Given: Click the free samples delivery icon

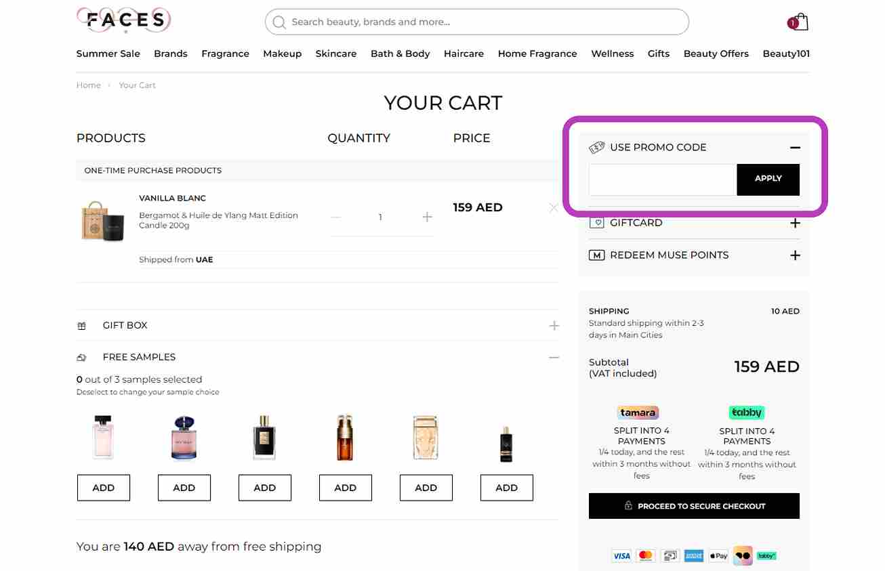Looking at the screenshot, I should pos(81,357).
